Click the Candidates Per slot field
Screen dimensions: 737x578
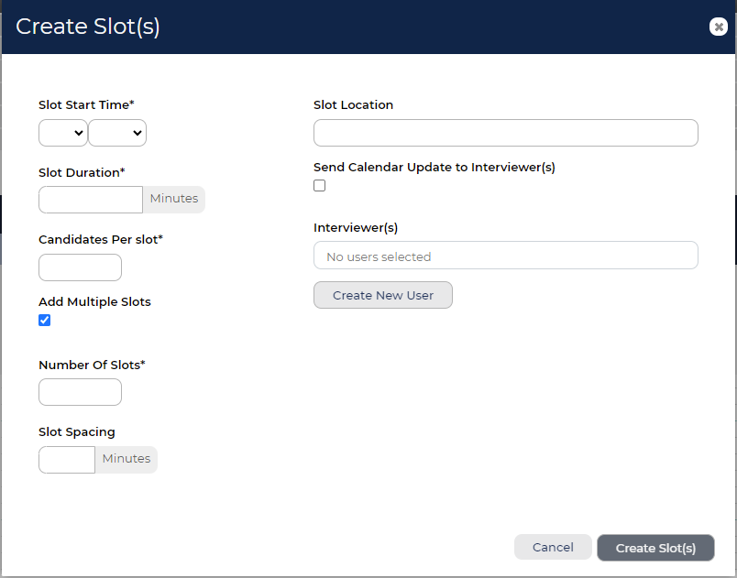[x=80, y=267]
